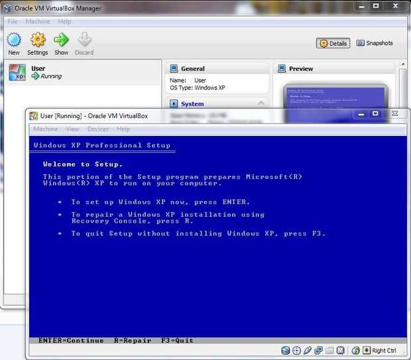411x360 pixels.
Task: Click the Preview section monitor icon
Action: coord(282,68)
